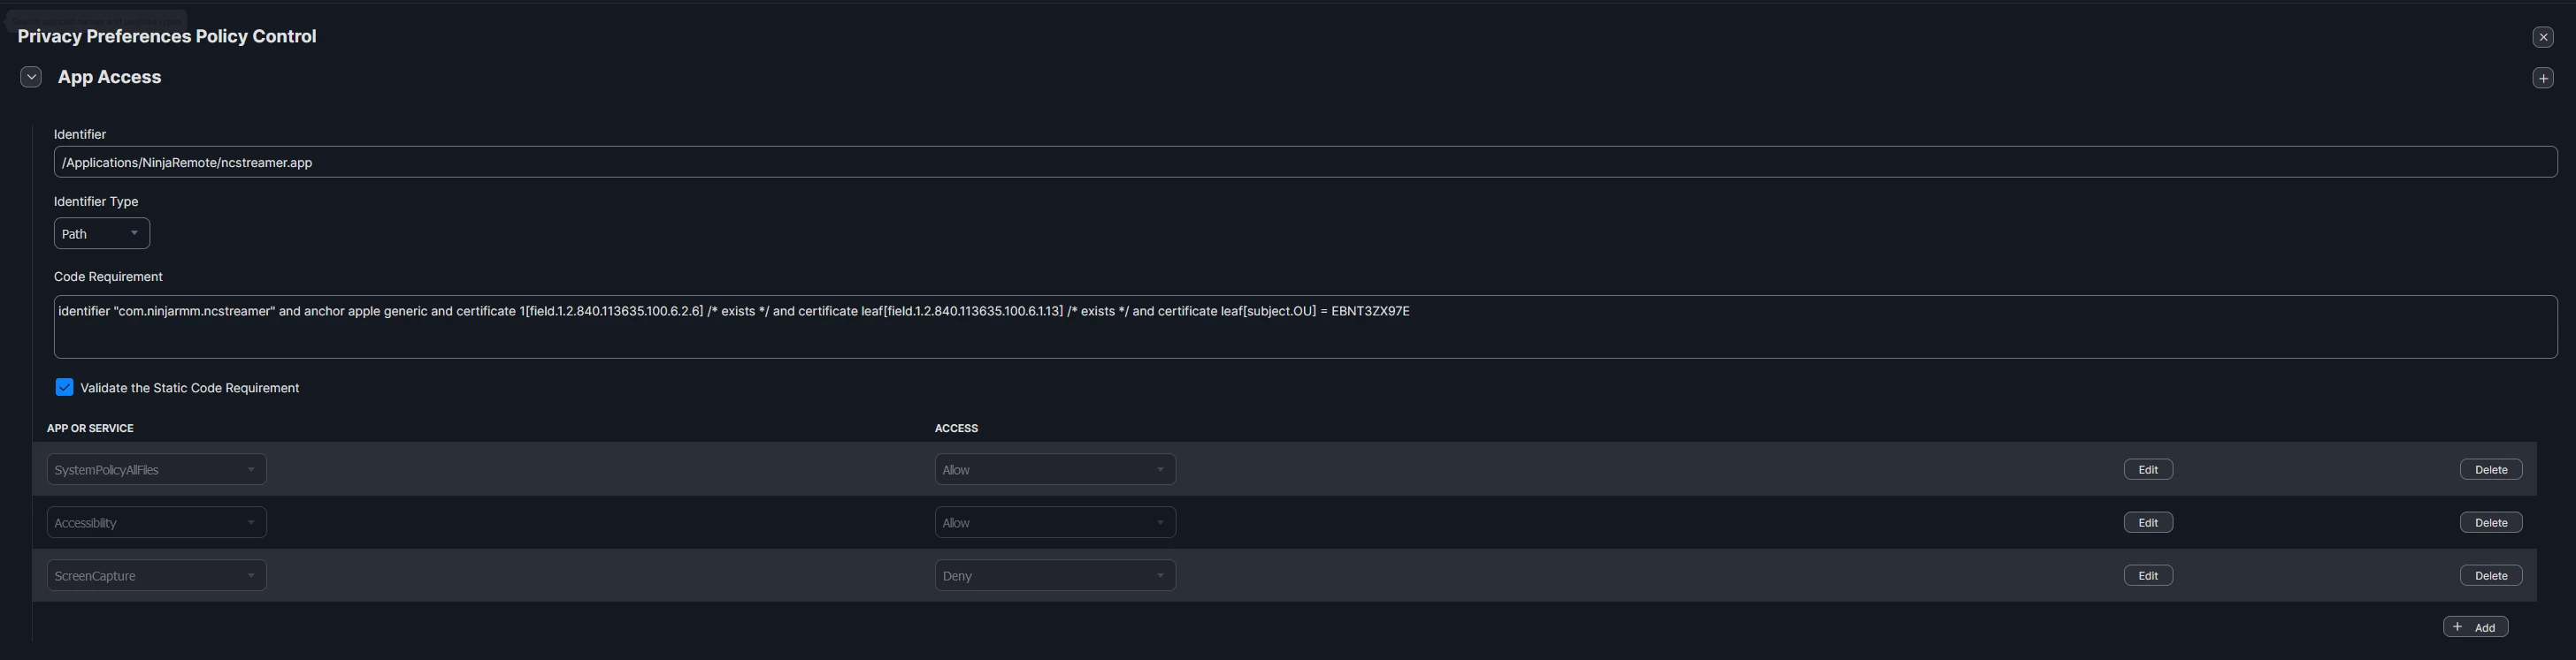Click the ACCESS column header

tap(956, 429)
